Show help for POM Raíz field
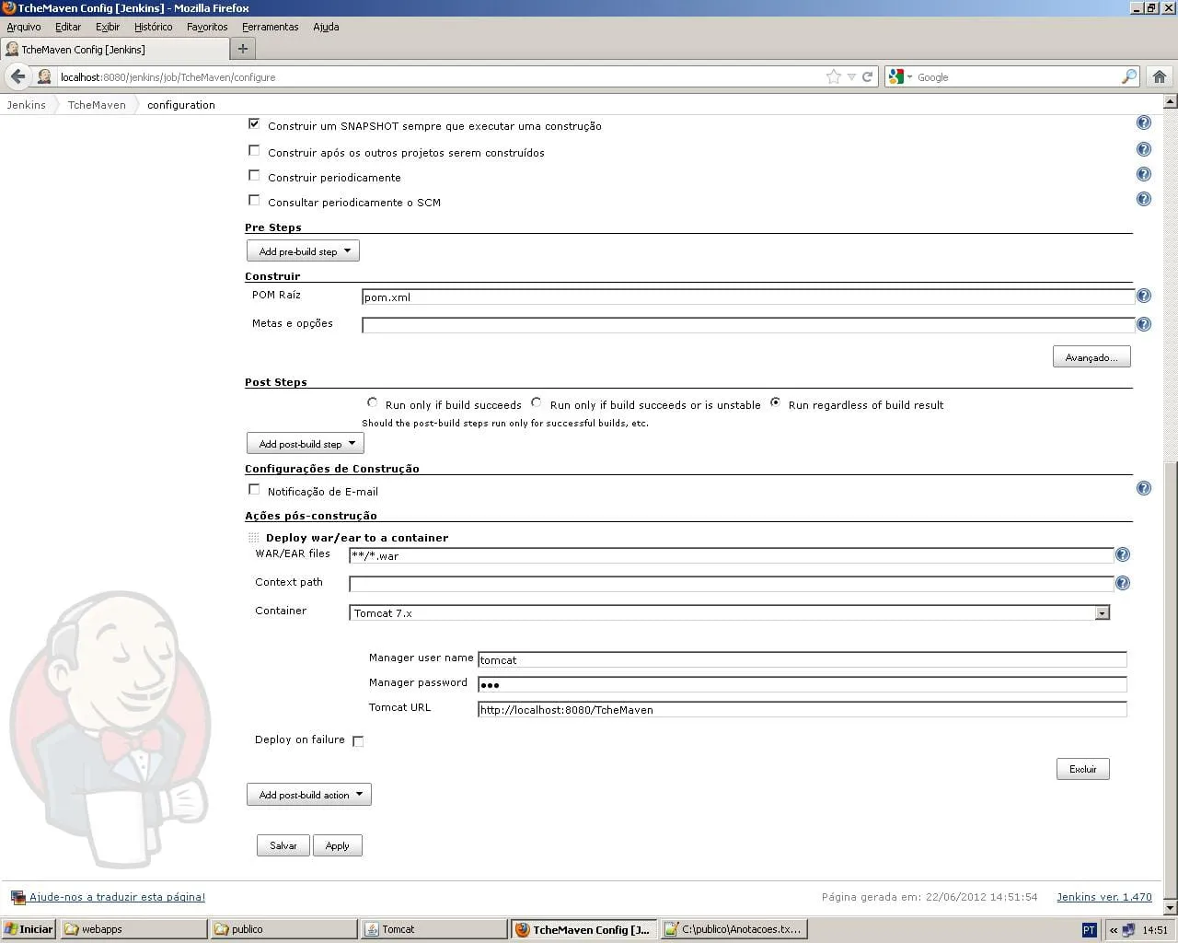 [1144, 296]
